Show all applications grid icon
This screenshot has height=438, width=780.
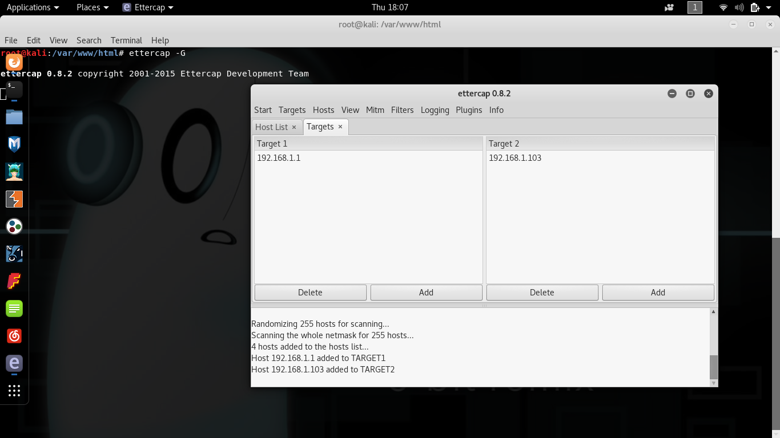[14, 391]
